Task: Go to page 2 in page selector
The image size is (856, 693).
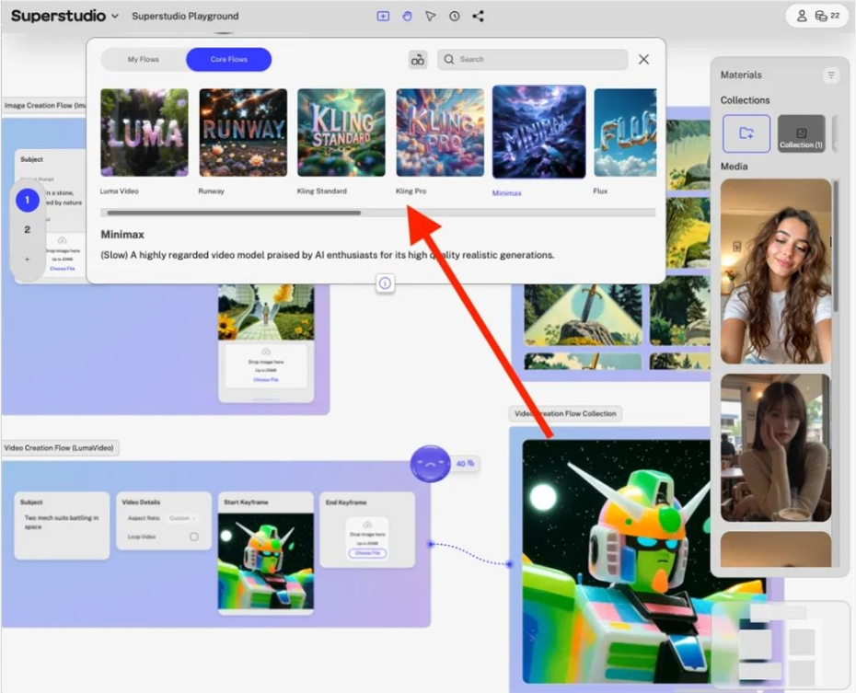Action: (x=28, y=230)
